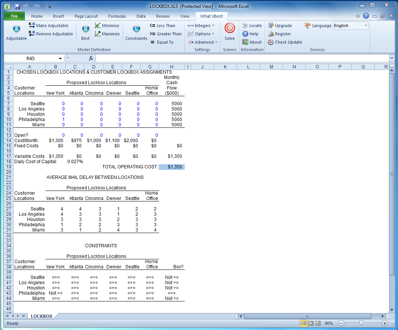This screenshot has width=398, height=330.
Task: Click the zoom slider handle
Action: pyautogui.click(x=361, y=323)
